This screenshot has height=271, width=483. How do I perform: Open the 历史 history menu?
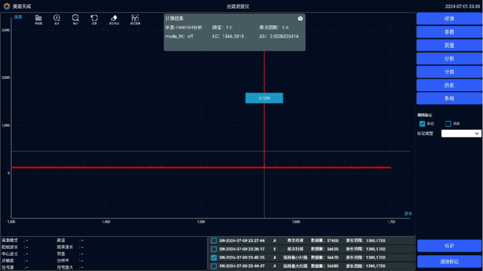coord(449,85)
